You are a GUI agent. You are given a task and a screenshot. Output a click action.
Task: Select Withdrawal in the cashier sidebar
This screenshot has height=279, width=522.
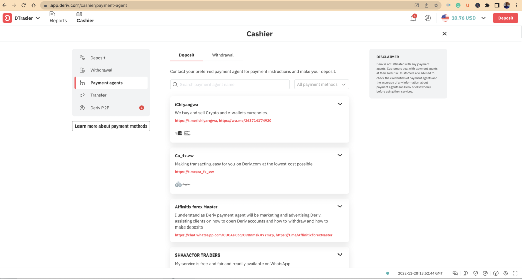tap(111, 70)
